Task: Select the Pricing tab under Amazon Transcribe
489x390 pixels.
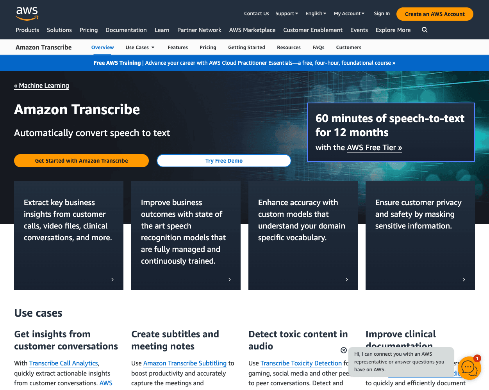Action: (x=208, y=48)
